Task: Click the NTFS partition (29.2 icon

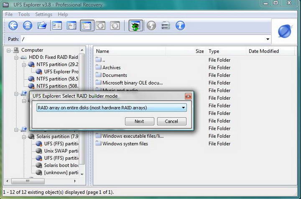Action: click(x=31, y=64)
